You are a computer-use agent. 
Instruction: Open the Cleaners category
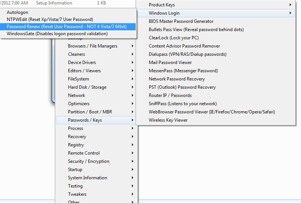(96, 54)
